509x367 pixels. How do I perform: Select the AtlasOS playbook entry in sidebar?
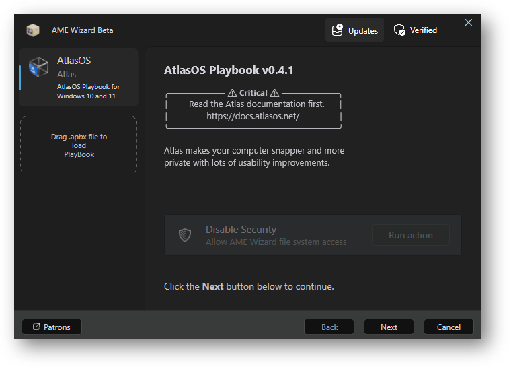(x=79, y=77)
